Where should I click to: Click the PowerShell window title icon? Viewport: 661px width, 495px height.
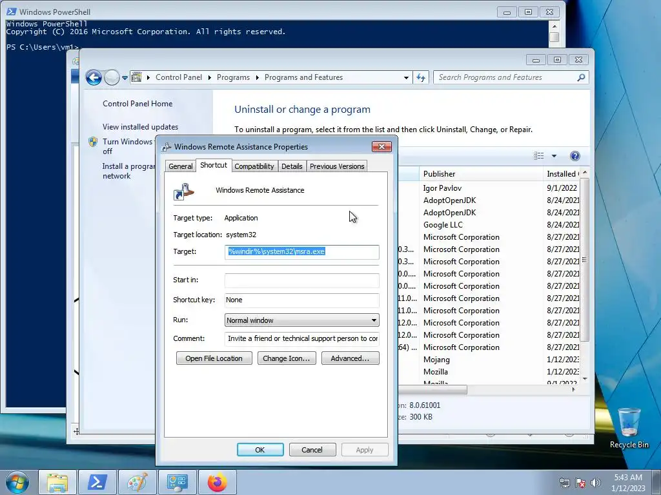click(x=12, y=12)
